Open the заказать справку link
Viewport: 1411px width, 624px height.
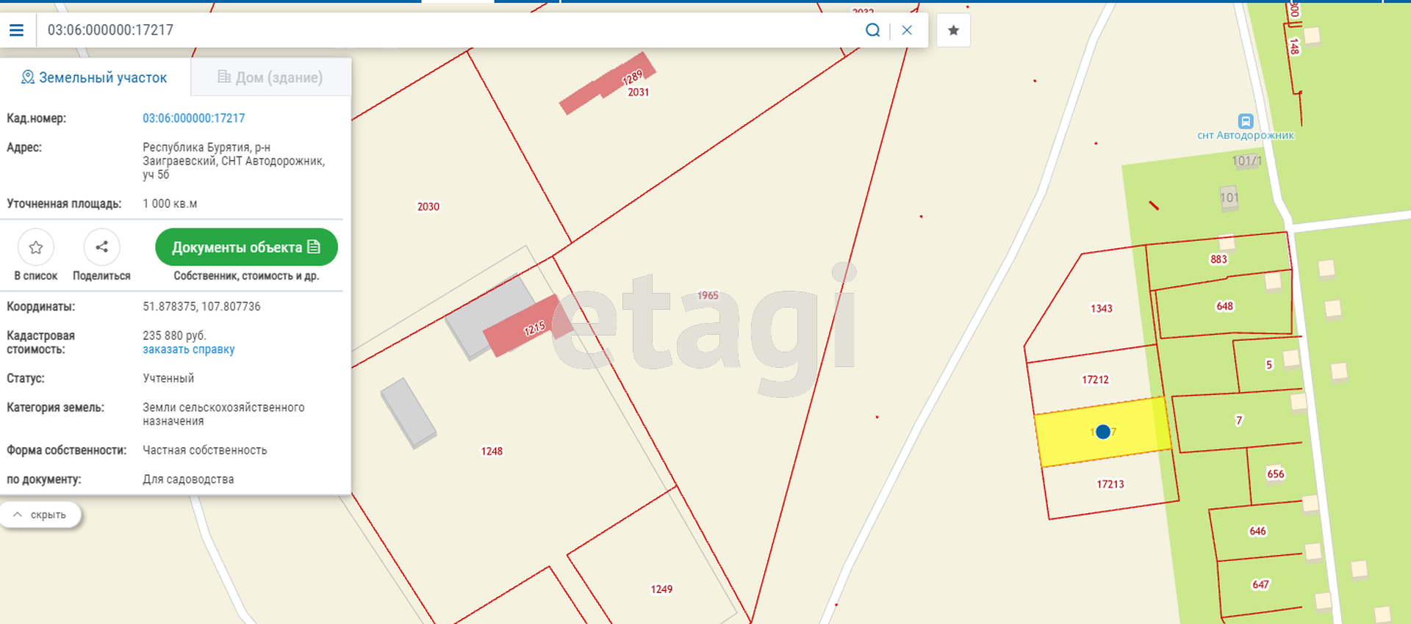(188, 349)
